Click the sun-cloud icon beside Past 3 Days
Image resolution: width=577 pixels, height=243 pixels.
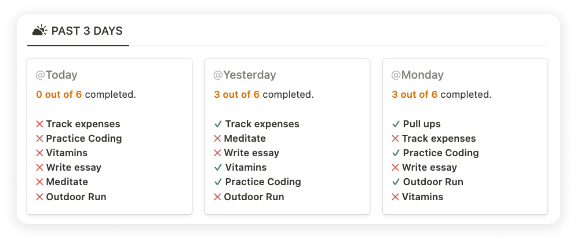[x=40, y=31]
